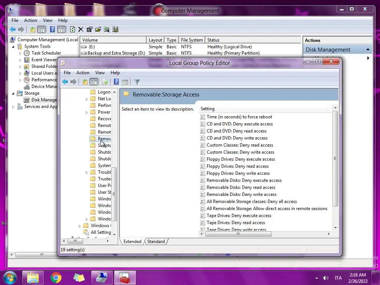
Task: Click Forward arrow in Group Policy Editor toolbar
Action: coord(73,82)
